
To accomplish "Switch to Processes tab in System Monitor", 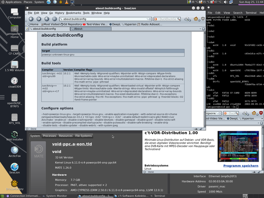I will pos(49,136).
